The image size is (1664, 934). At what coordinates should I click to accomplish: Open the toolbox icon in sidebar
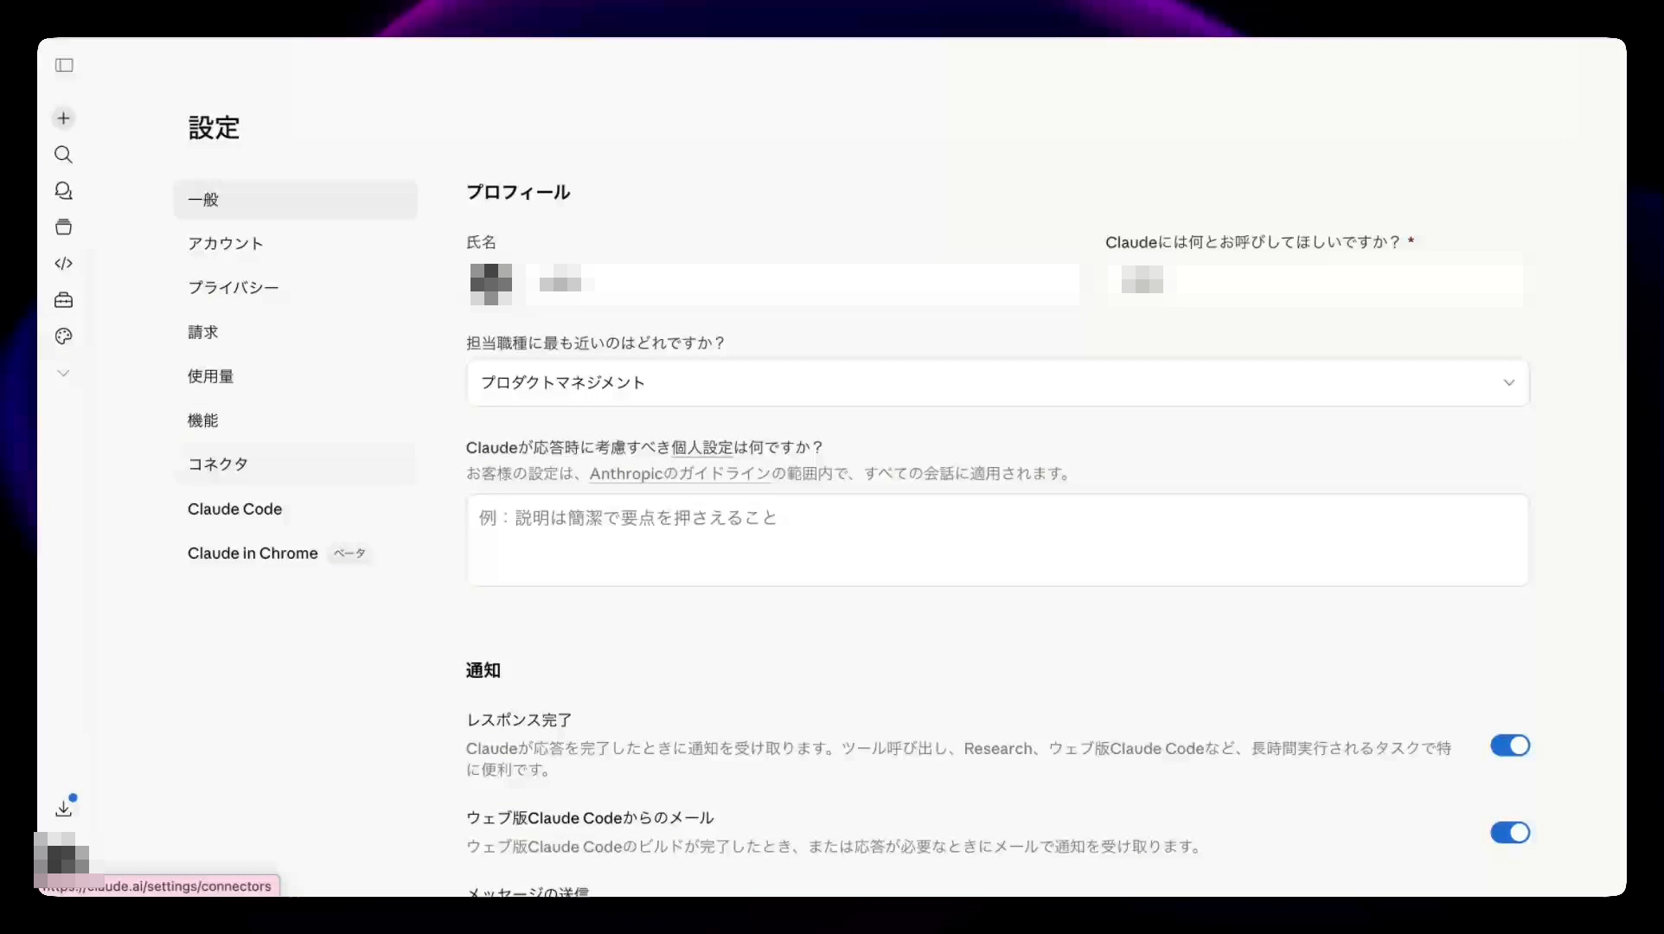63,300
